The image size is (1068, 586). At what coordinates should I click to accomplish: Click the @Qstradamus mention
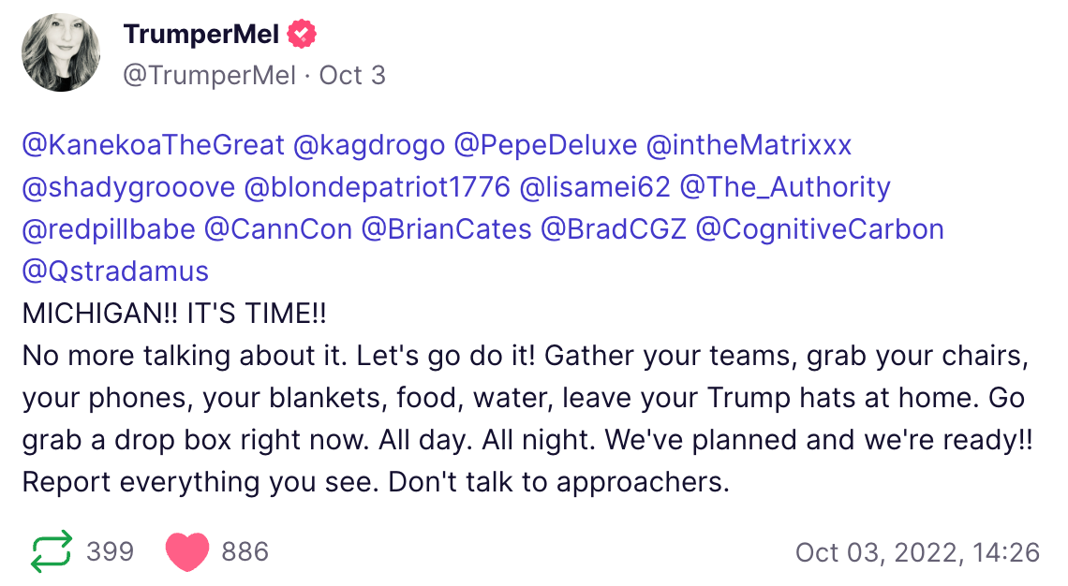[x=115, y=271]
